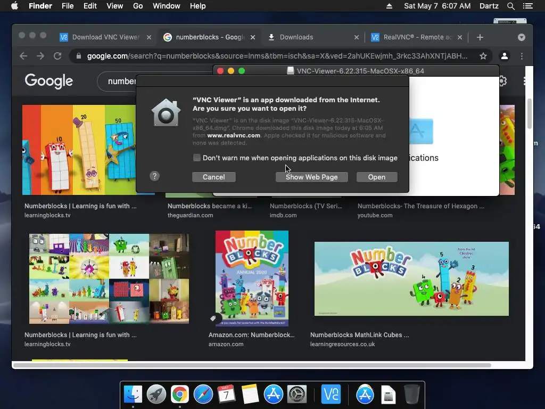Click the Dartz user name in menu bar
The image size is (545, 409).
coord(489,6)
